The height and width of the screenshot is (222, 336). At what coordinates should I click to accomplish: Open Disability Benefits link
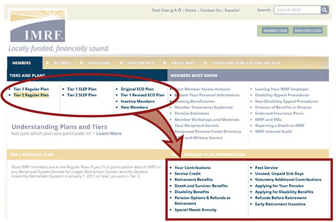coord(191,192)
